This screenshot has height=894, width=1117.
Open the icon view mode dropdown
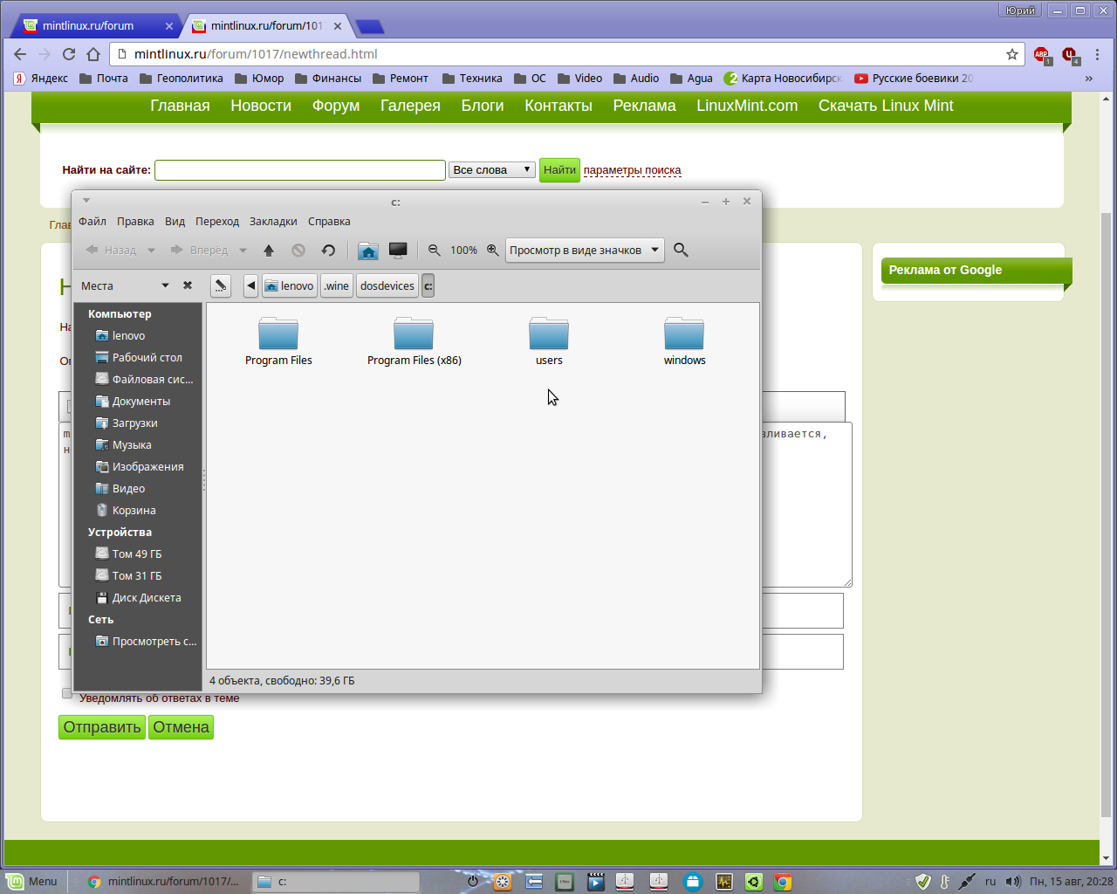pos(584,251)
